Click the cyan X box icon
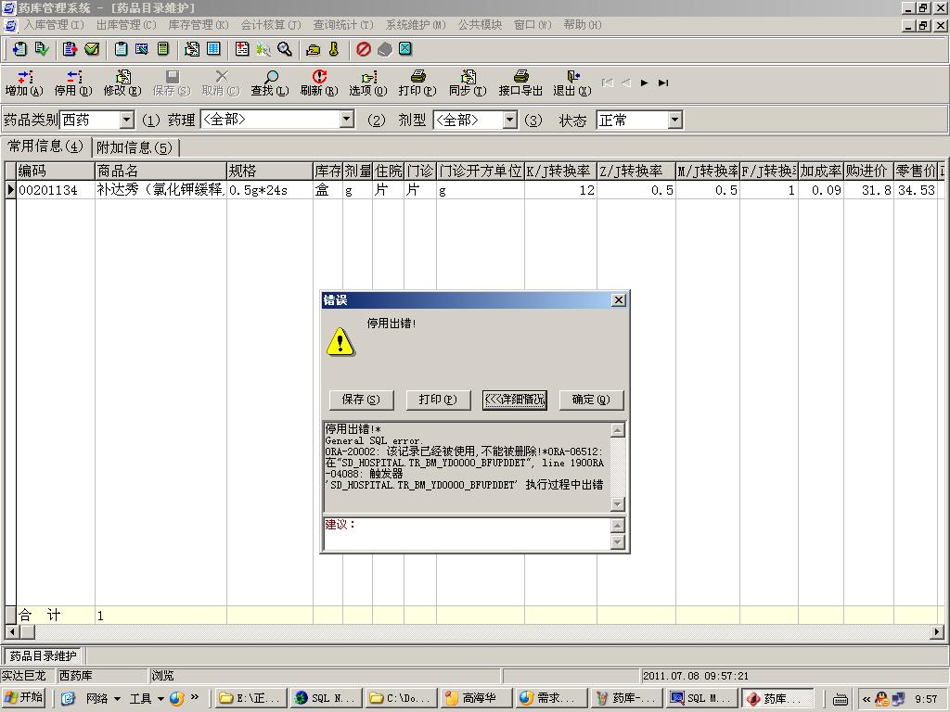 [405, 49]
